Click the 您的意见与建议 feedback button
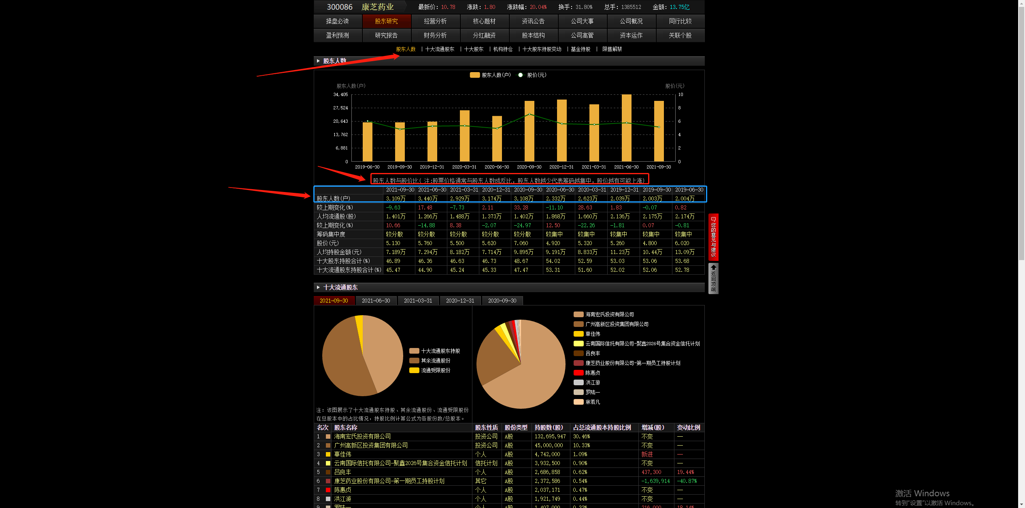Screen dimensions: 1025x508 pyautogui.click(x=713, y=237)
